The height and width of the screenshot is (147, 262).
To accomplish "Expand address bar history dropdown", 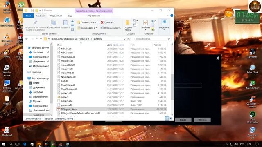I will tap(124, 39).
